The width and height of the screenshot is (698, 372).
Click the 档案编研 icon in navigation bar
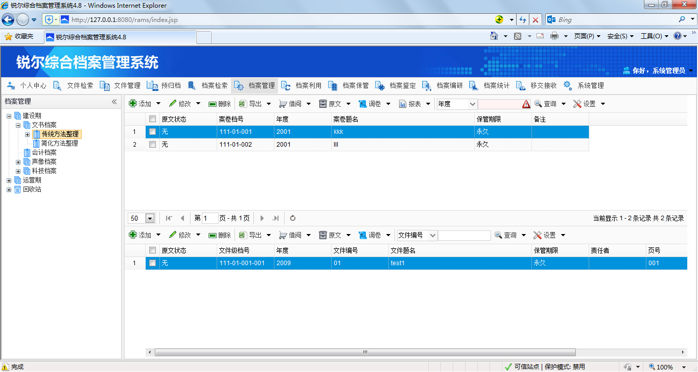coord(427,86)
